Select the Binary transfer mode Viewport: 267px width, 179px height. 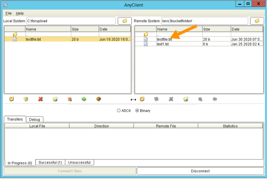click(x=137, y=111)
